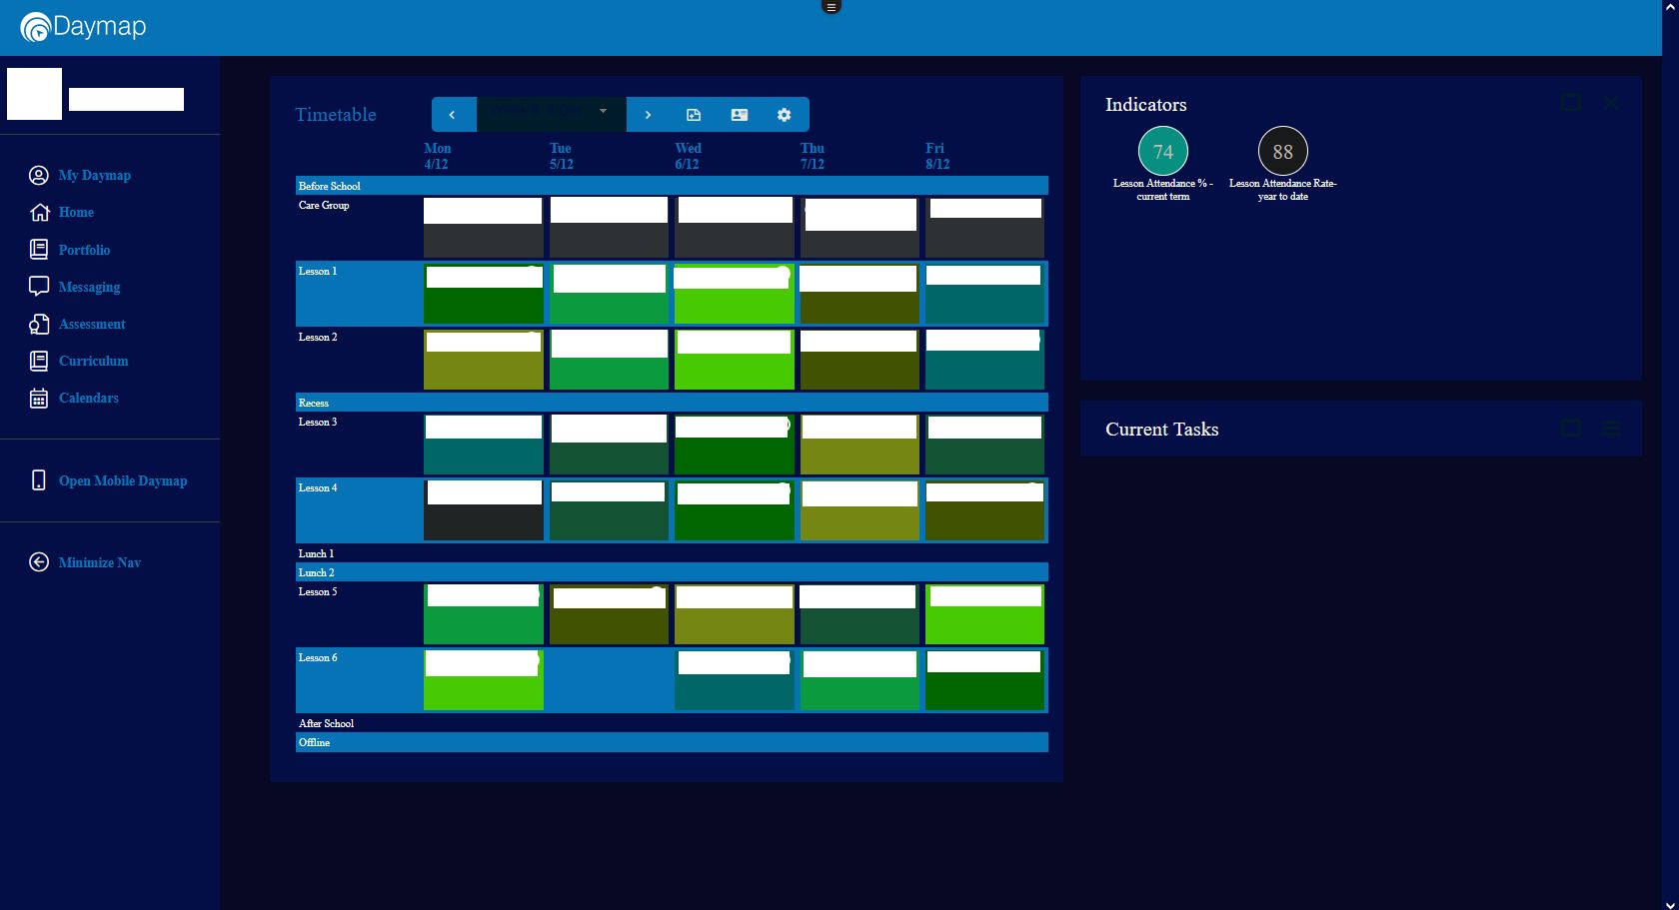The image size is (1679, 910).
Task: Select the Mon 4/12 column header
Action: [x=437, y=156]
